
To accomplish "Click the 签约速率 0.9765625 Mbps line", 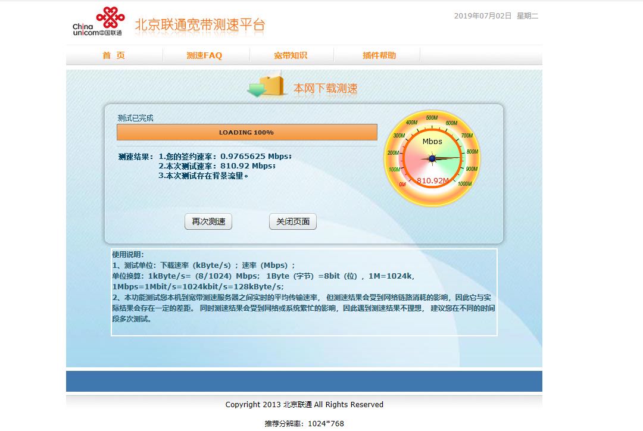I will pyautogui.click(x=225, y=156).
